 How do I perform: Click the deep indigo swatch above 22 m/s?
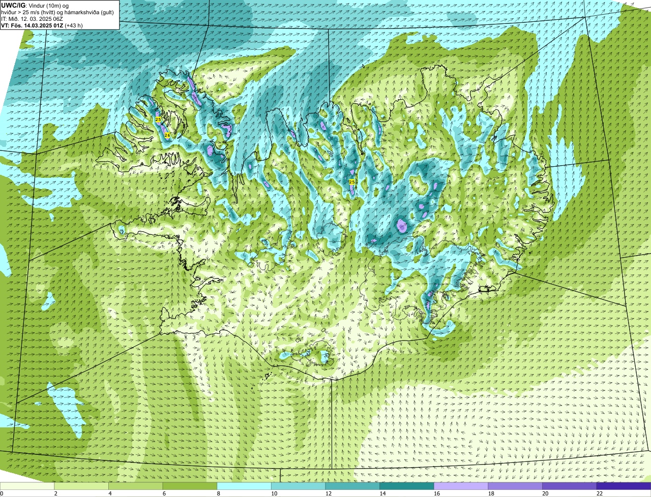point(624,486)
